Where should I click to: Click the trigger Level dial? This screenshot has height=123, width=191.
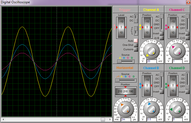click(x=121, y=27)
